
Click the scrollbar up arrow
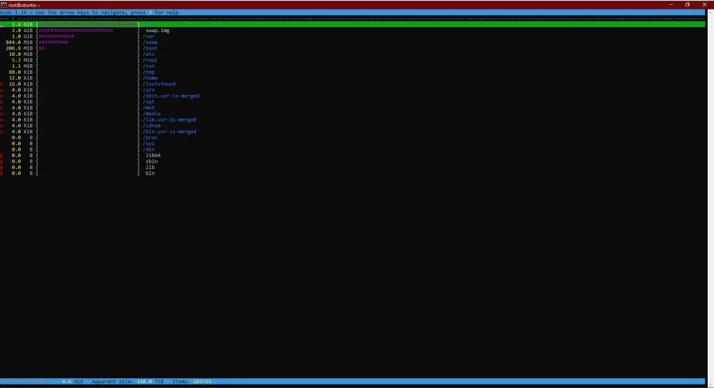[711, 13]
